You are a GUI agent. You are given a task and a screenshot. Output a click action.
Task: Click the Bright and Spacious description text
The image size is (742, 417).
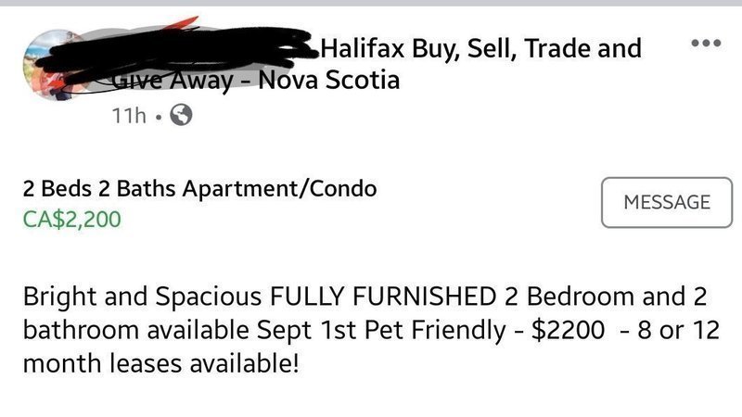click(142, 297)
